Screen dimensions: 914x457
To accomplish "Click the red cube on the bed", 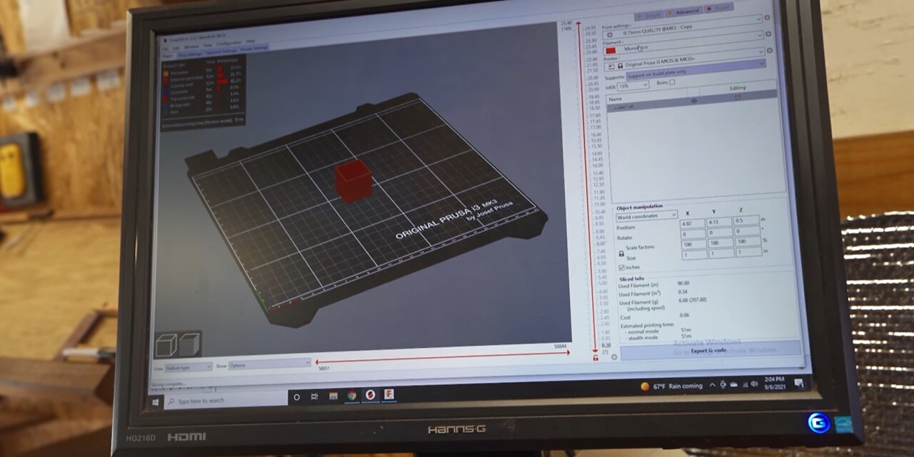I will 353,180.
